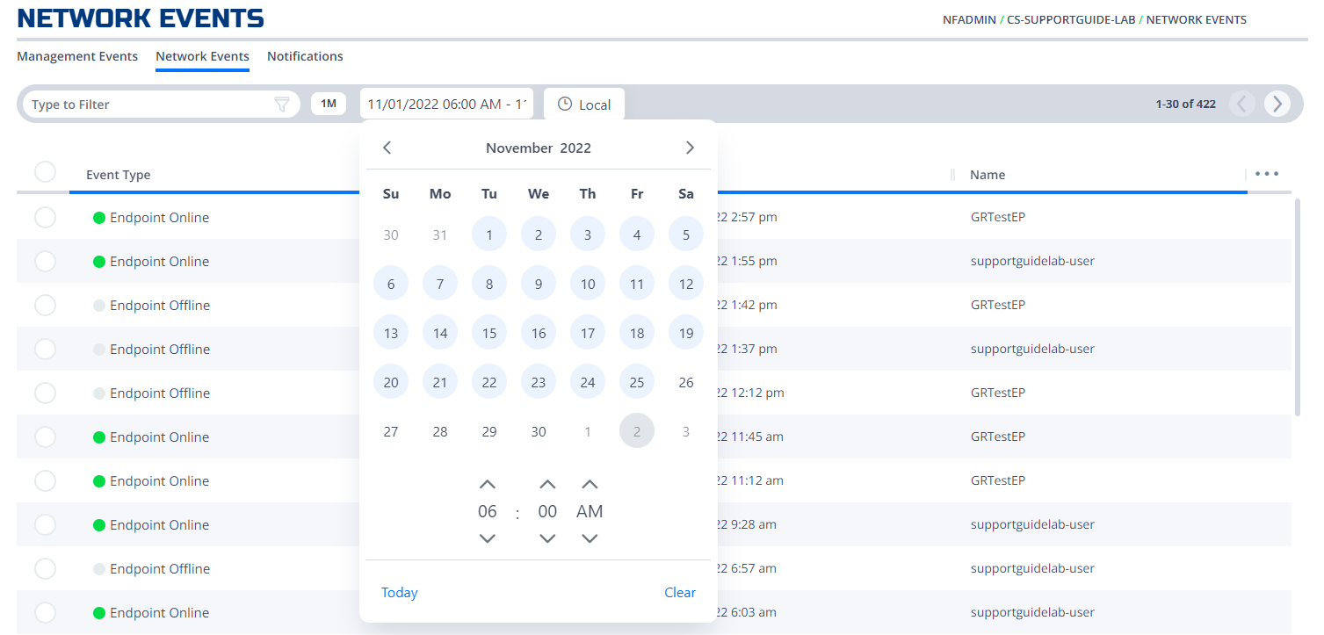This screenshot has width=1324, height=635.
Task: Select November 12 in calendar
Action: (x=686, y=284)
